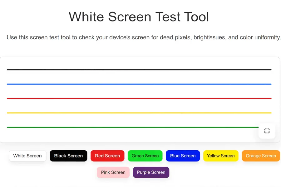The width and height of the screenshot is (281, 187).
Task: Open the Orange Screen color test
Action: (x=261, y=156)
